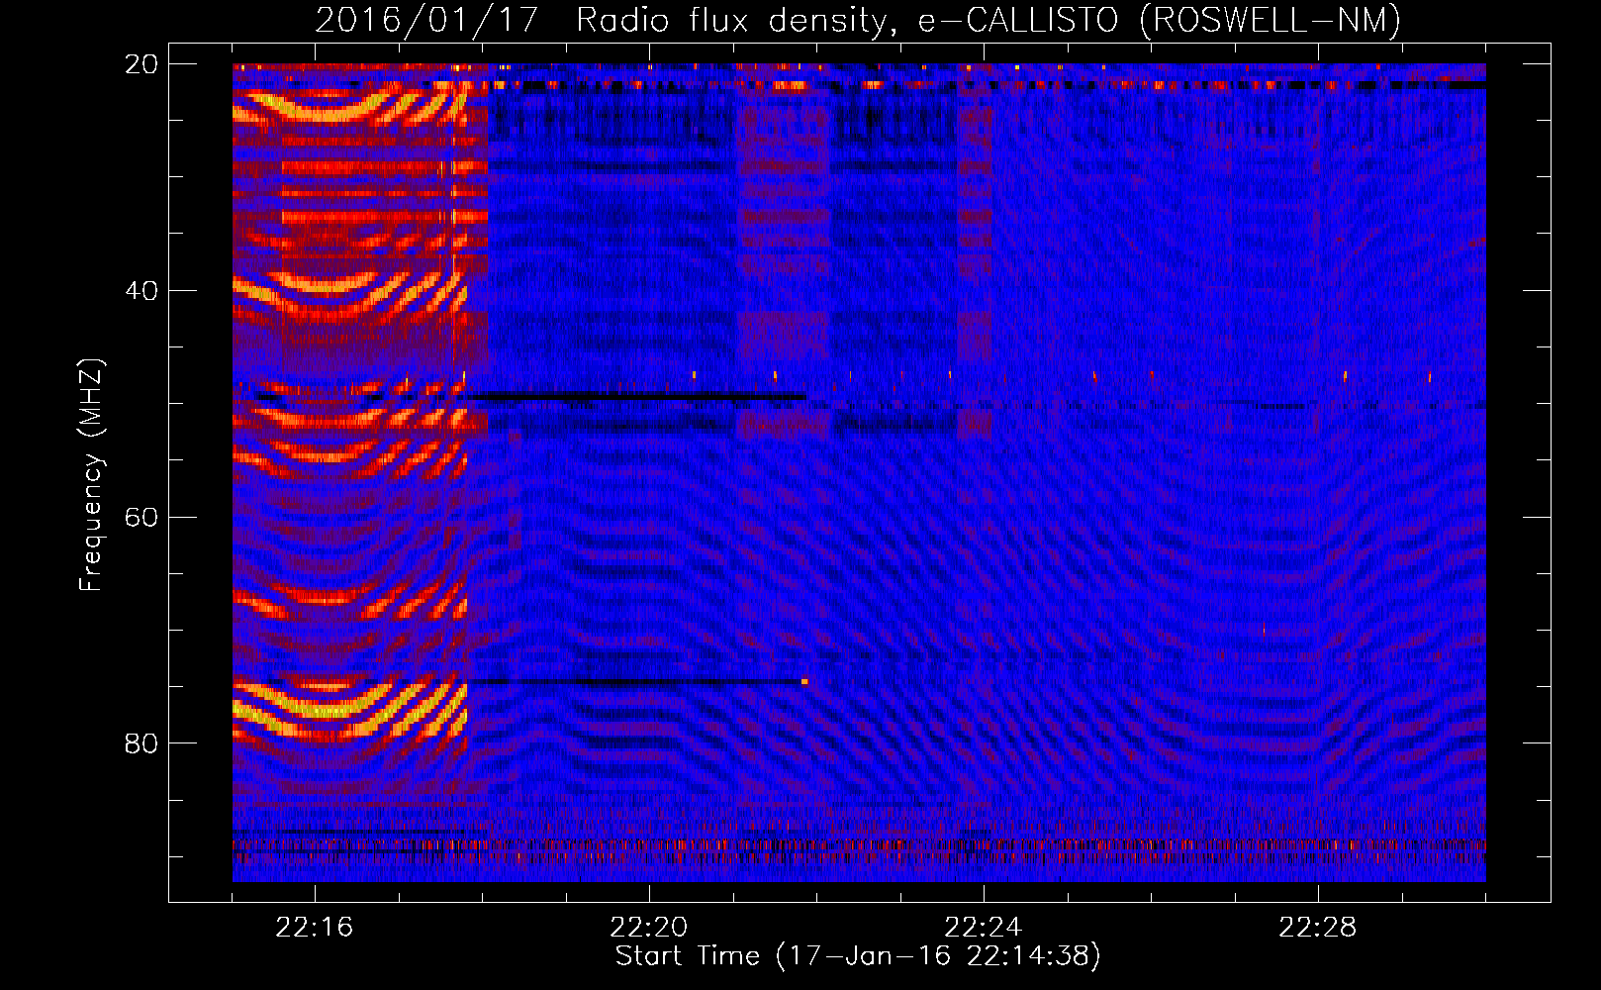Click the 22:24 time tick label
The width and height of the screenshot is (1601, 990).
click(x=984, y=928)
